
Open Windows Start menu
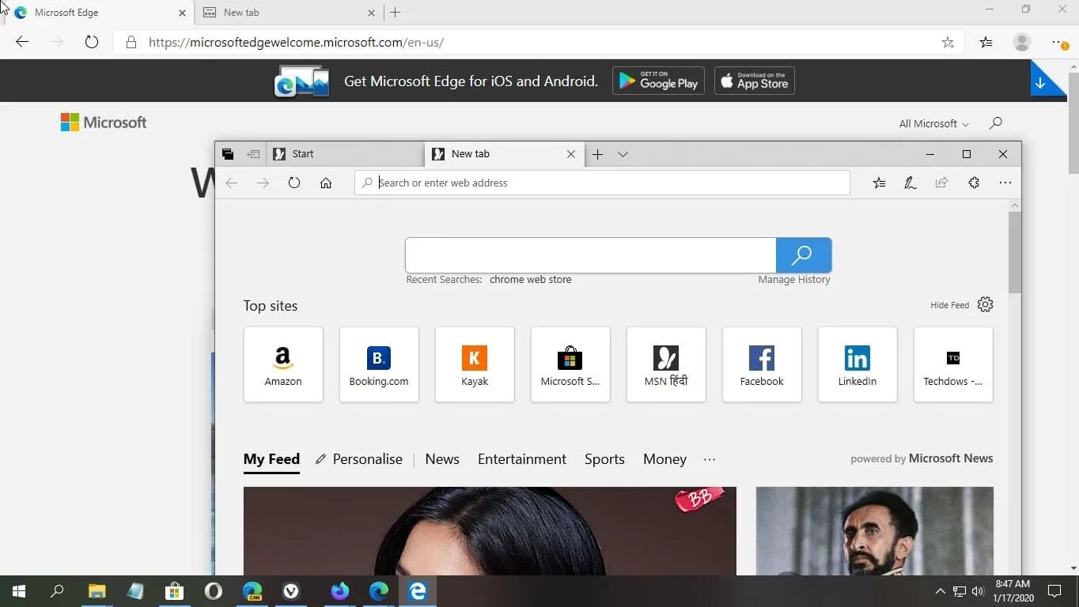19,591
